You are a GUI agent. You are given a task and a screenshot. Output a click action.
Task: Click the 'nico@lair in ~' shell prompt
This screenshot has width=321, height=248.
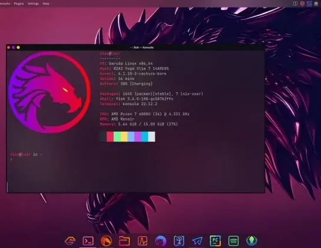(x=26, y=155)
